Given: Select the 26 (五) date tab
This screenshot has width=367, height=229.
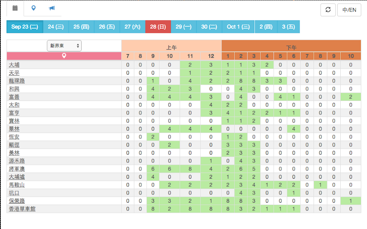Looking at the screenshot, I should [x=107, y=27].
